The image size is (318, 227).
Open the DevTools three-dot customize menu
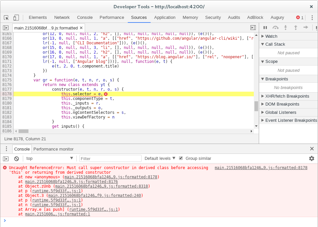[x=312, y=18]
